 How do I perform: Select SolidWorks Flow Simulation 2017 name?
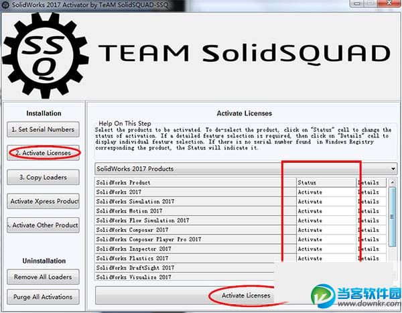[143, 221]
